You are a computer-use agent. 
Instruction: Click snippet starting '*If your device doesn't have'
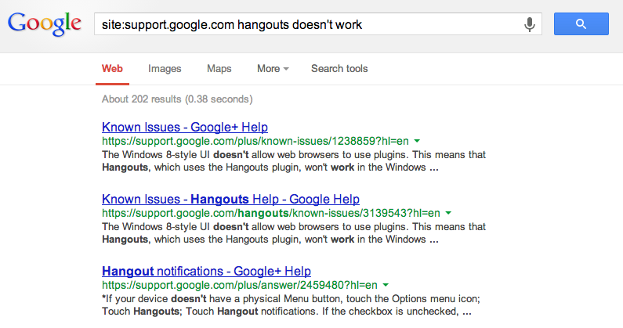[291, 305]
